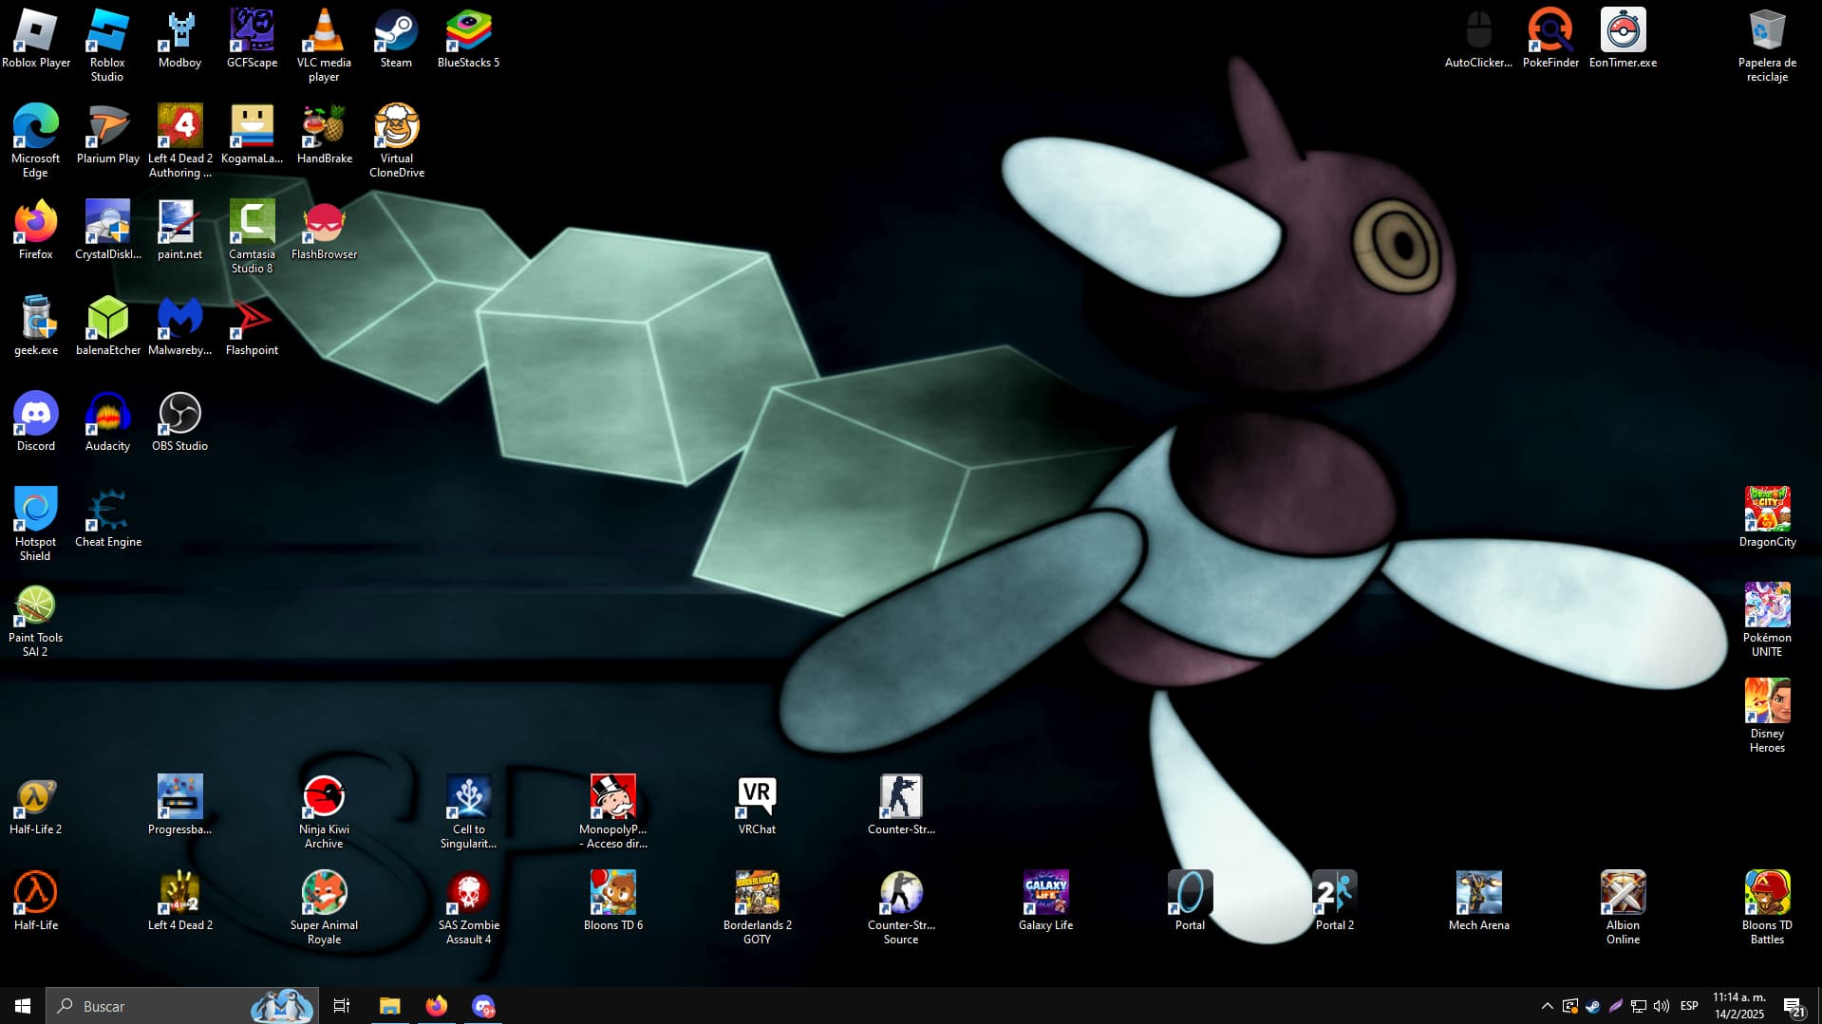The image size is (1822, 1024).
Task: Select the Virtual CloneDrive icon
Action: (x=396, y=140)
